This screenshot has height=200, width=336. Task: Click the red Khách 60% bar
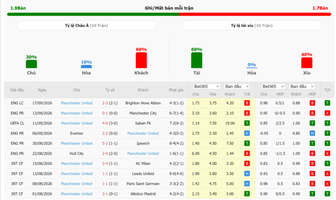pos(141,60)
